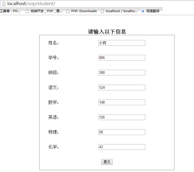194x172 pixels.
Task: Click the 语文: label
Action: click(53, 88)
